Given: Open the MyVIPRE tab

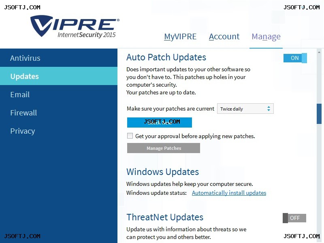Looking at the screenshot, I should (x=180, y=36).
